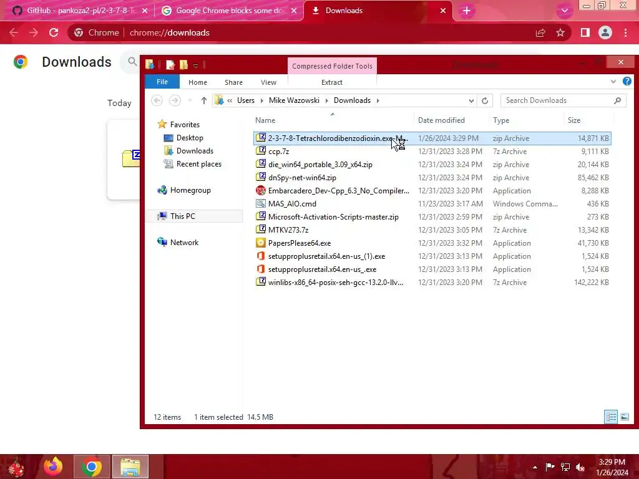Open Explorer's recent locations dropdown
Viewport: 639px width, 479px height.
pyautogui.click(x=190, y=100)
